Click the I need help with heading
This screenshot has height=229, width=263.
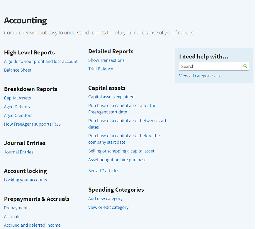pos(203,56)
